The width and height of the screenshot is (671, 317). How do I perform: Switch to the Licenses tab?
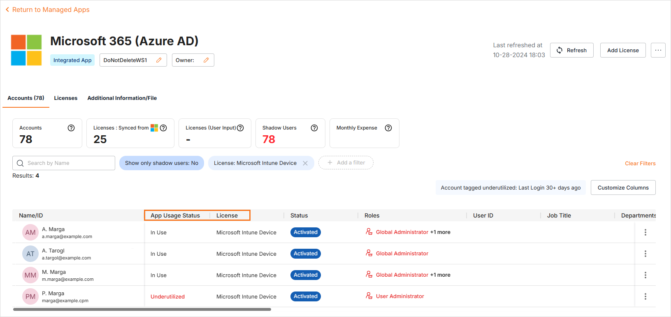click(66, 98)
